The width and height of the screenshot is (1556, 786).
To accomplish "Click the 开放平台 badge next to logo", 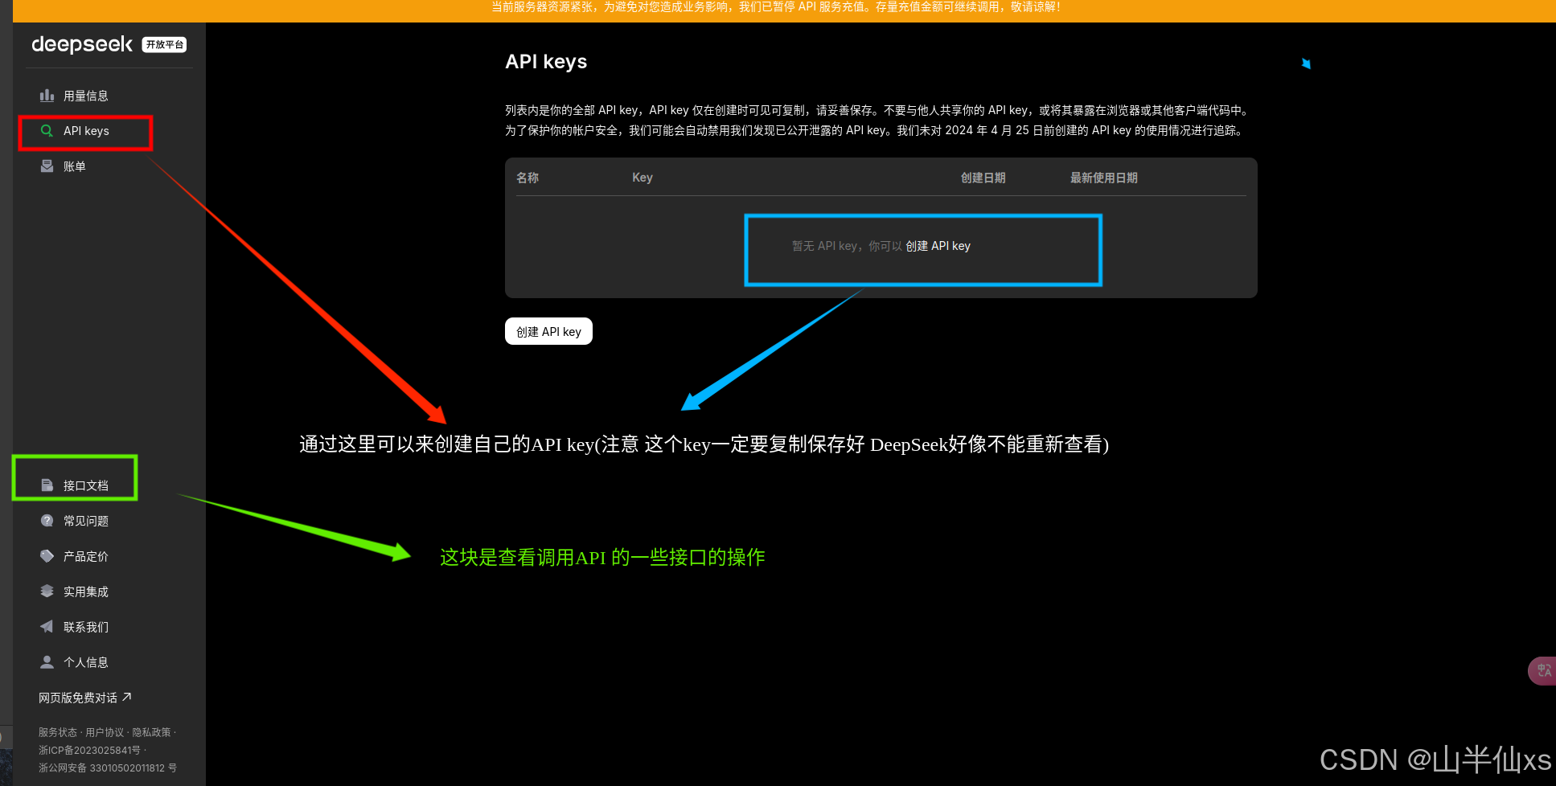I will click(x=164, y=45).
